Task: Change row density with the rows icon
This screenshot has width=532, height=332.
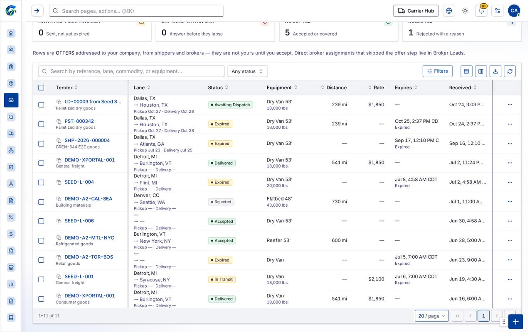Action: pos(466,71)
